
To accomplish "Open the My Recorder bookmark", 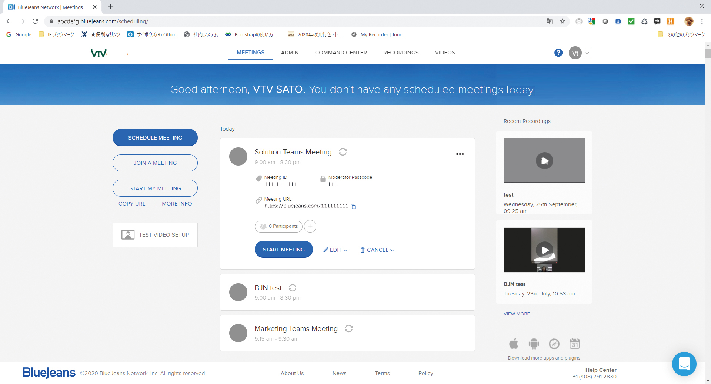I will coord(378,34).
